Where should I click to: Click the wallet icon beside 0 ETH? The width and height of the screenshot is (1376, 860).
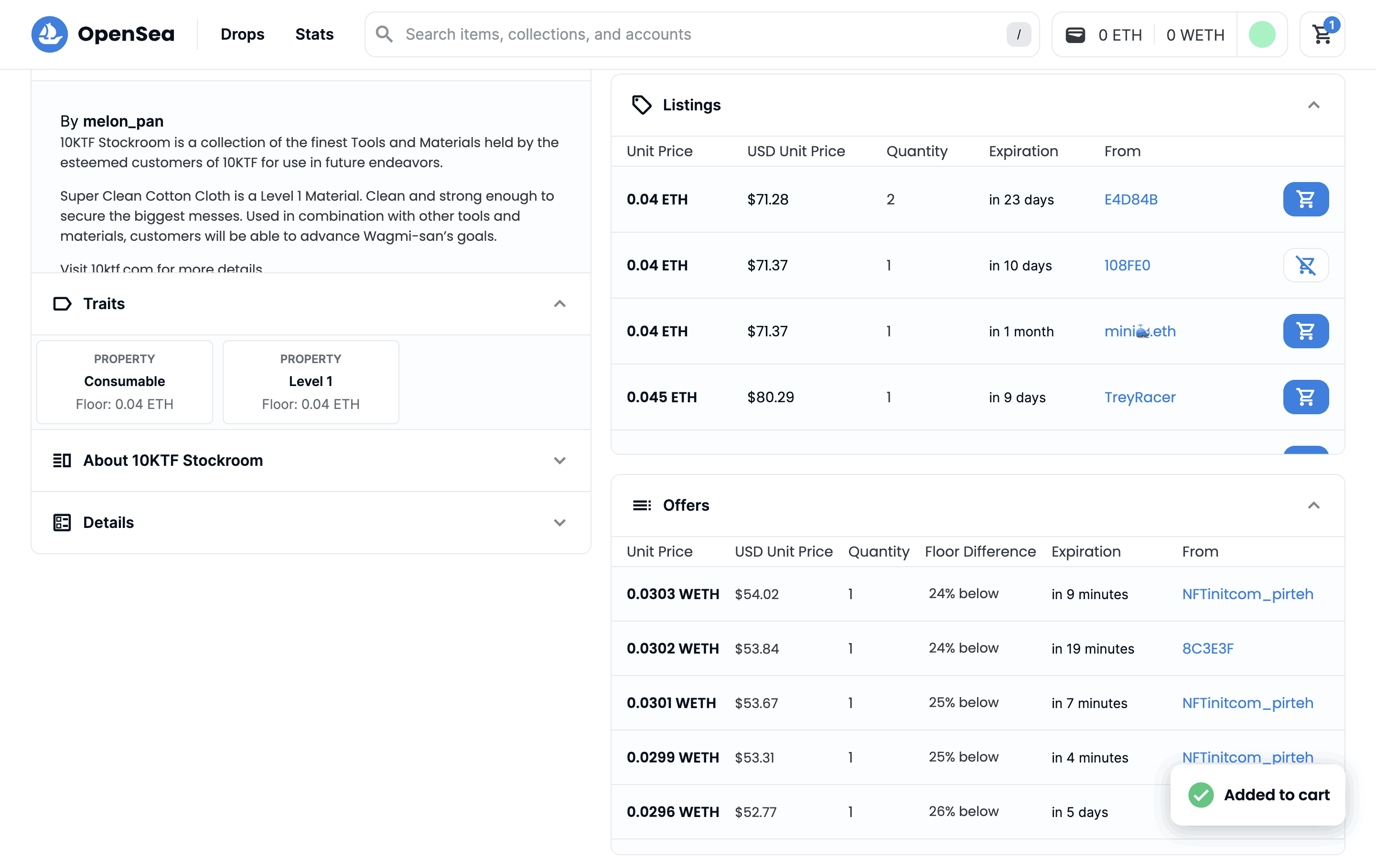point(1075,35)
